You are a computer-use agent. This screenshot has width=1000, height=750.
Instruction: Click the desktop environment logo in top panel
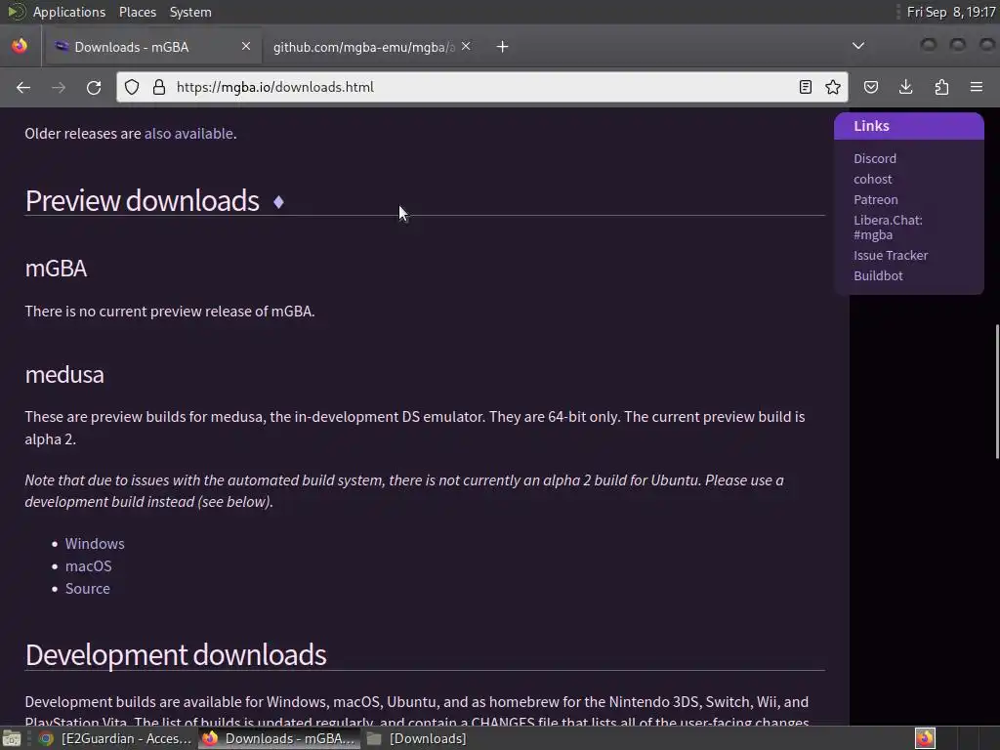[16, 12]
